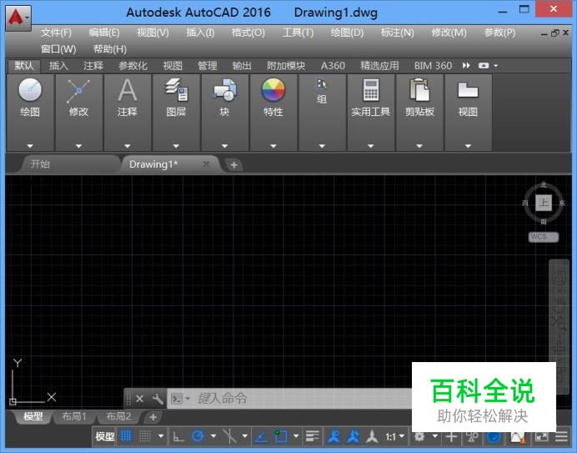Click the 图层 (Layers) panel icon
This screenshot has width=577, height=453.
click(x=176, y=91)
